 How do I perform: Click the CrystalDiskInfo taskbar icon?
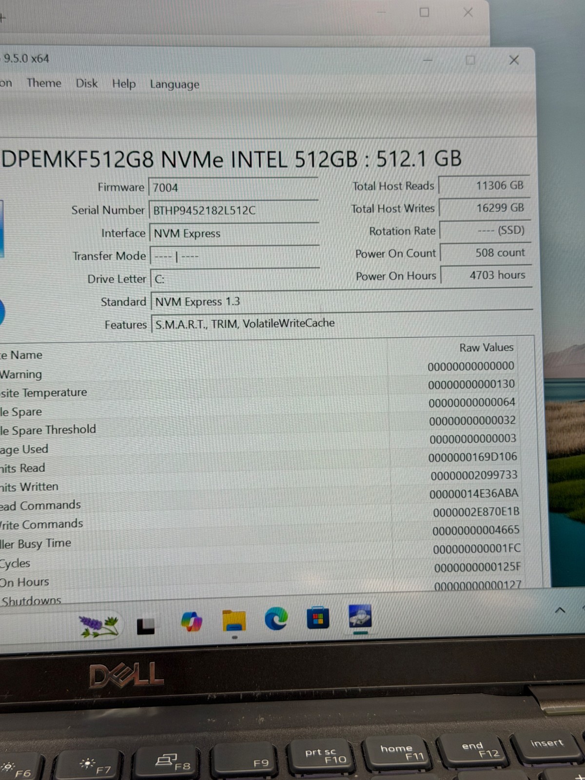pyautogui.click(x=360, y=616)
